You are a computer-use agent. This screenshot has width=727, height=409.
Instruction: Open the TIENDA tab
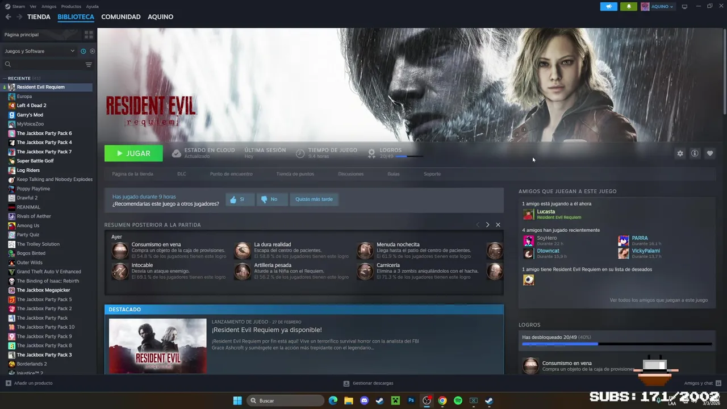click(39, 17)
